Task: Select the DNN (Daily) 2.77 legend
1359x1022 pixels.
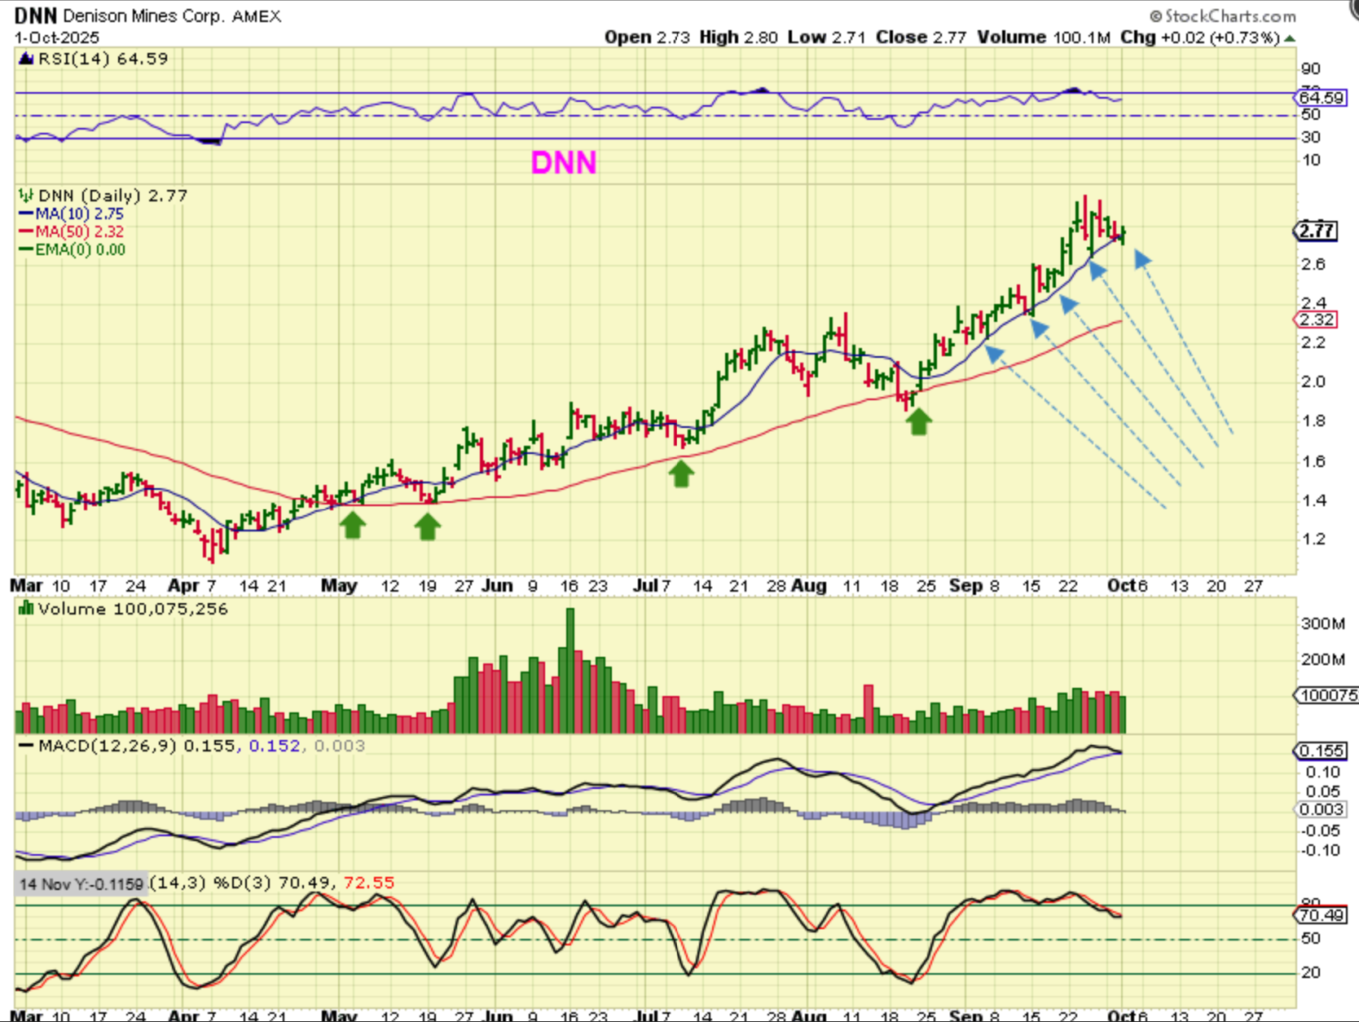Action: point(113,196)
